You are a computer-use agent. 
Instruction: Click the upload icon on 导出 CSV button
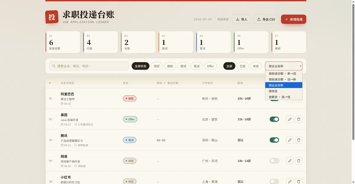point(259,19)
